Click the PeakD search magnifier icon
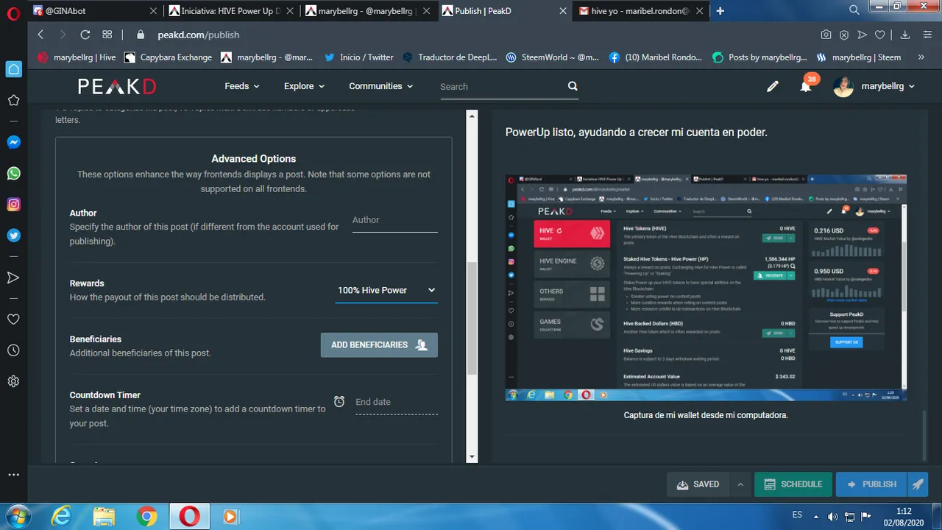This screenshot has height=530, width=942. [x=573, y=86]
